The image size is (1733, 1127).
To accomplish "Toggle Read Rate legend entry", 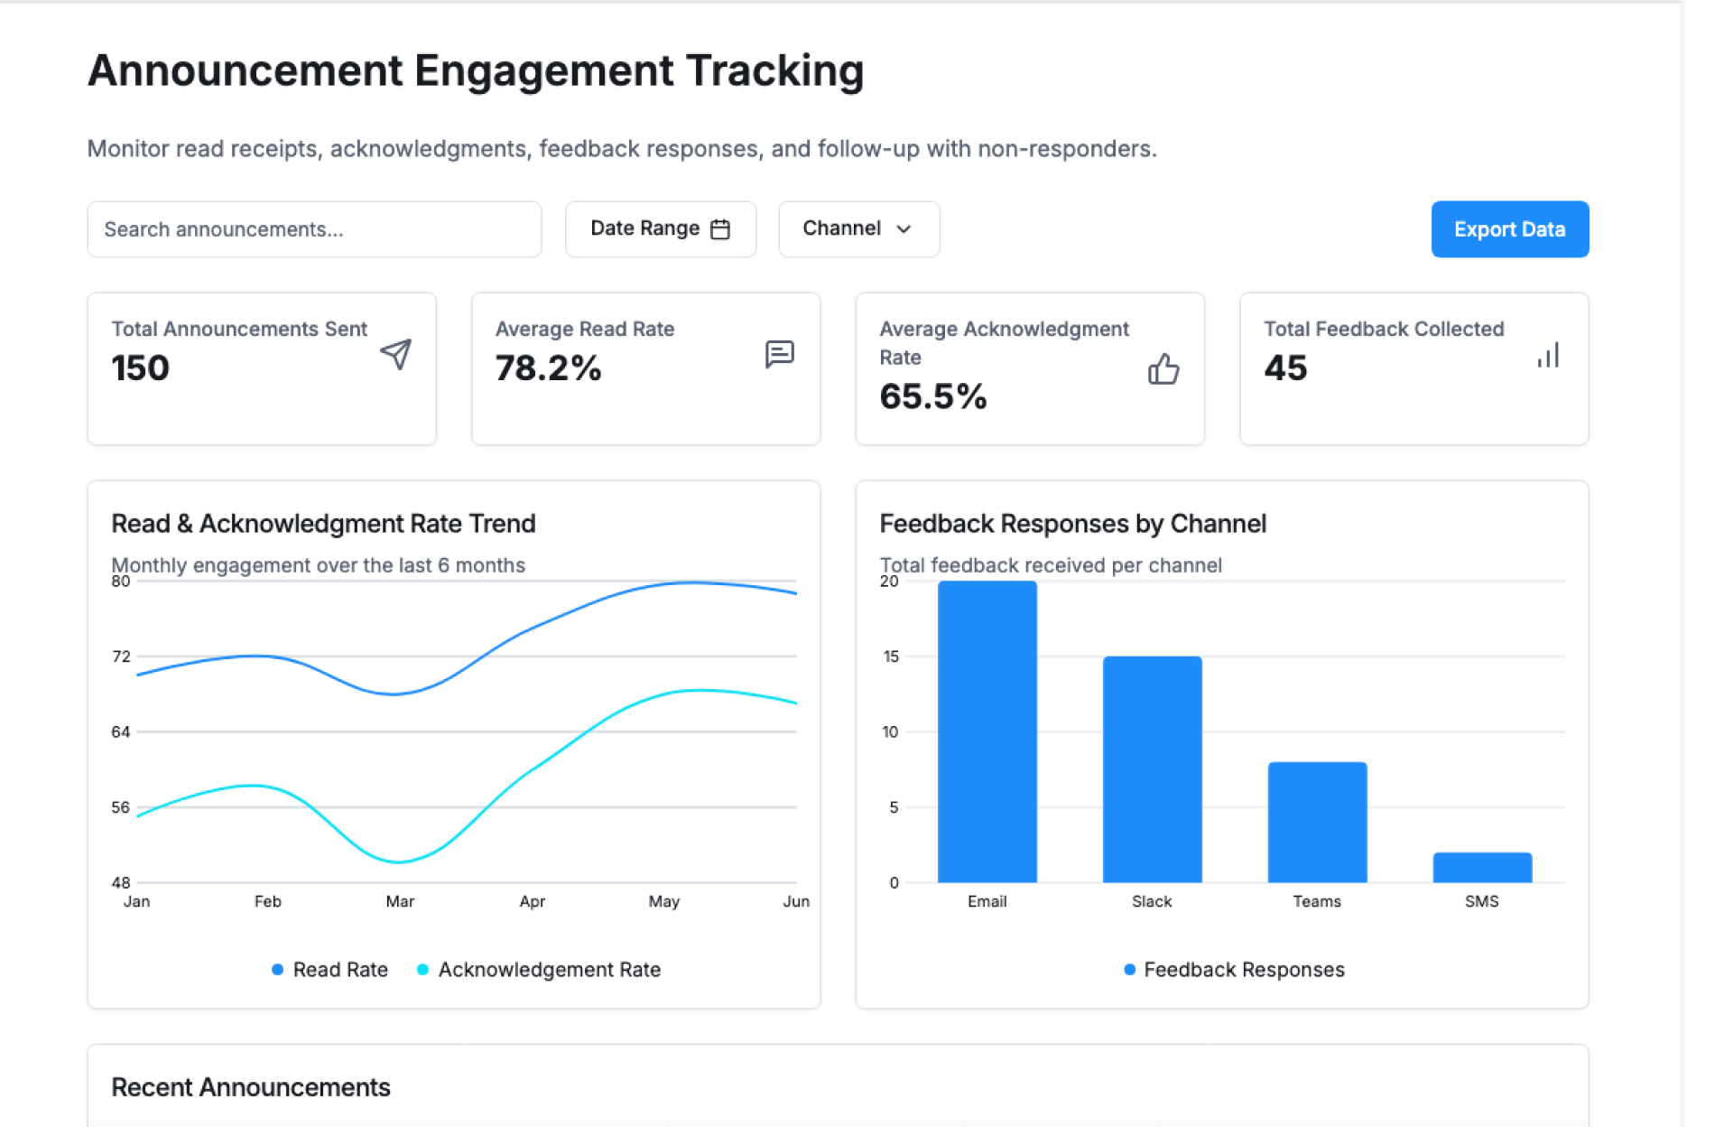I will pos(340,969).
